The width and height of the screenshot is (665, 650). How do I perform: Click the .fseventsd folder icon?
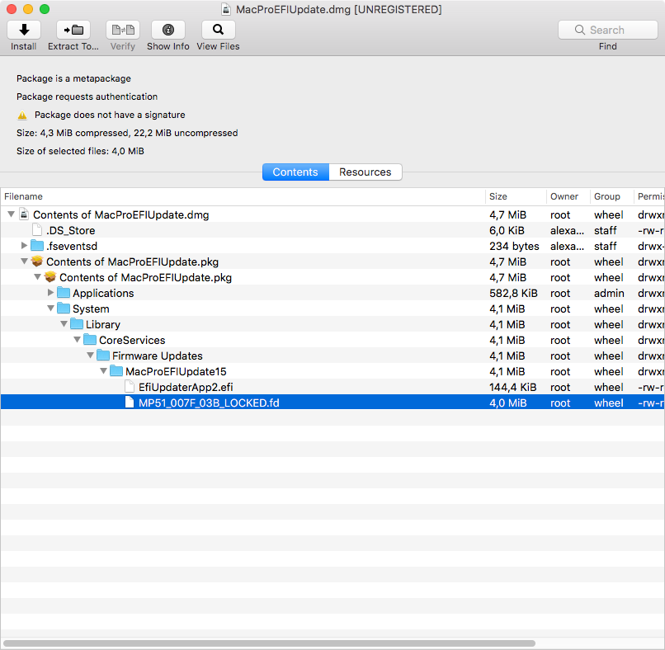pos(37,246)
